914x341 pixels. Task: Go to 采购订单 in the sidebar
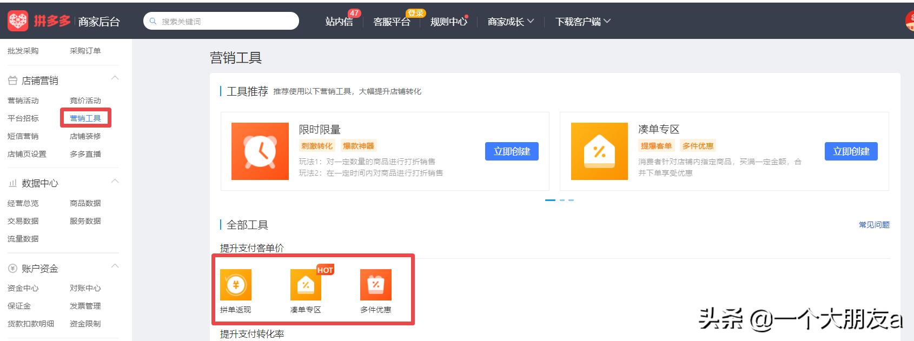[85, 51]
